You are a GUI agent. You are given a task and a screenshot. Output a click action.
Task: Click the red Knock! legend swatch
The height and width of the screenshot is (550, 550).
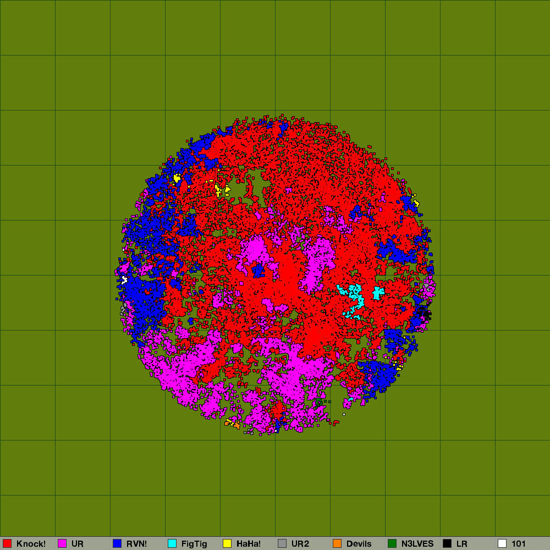pos(7,543)
